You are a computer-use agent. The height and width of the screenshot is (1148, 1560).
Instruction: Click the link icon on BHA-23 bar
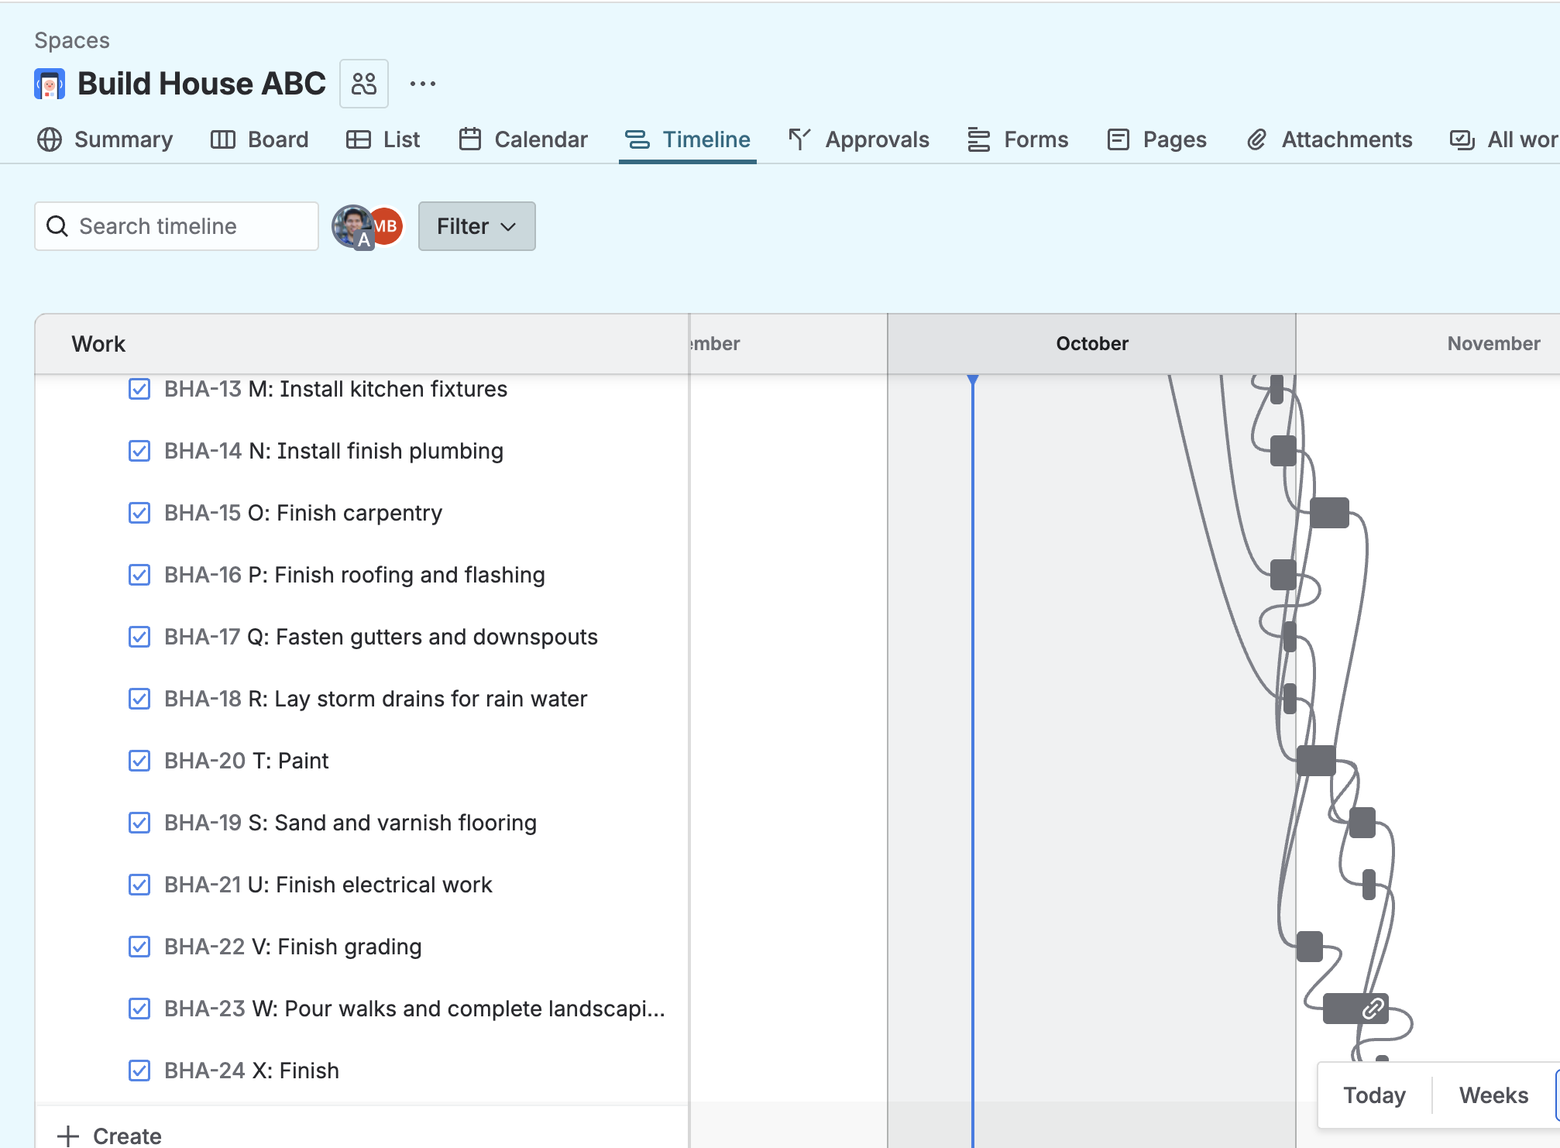[1373, 1009]
